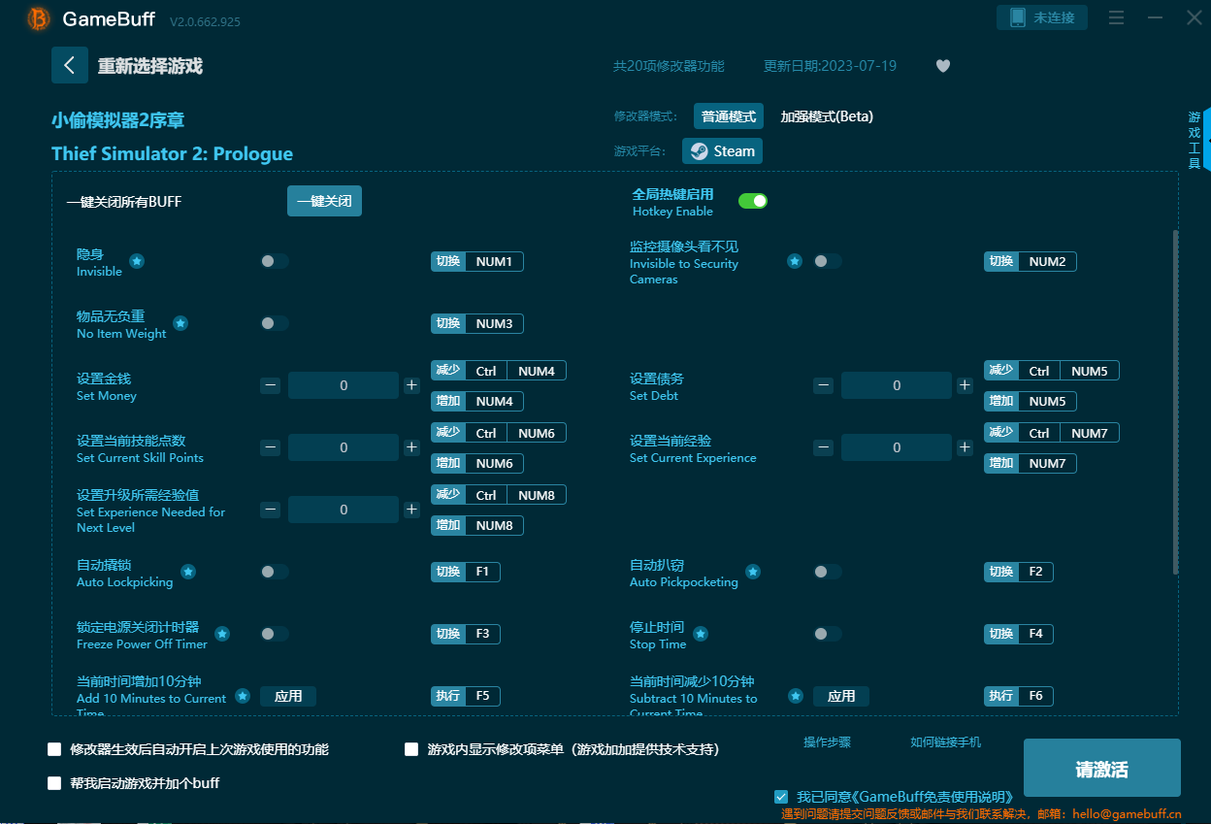The width and height of the screenshot is (1211, 824).
Task: Click the star beside Freeze Power Off Timer
Action: pos(222,634)
